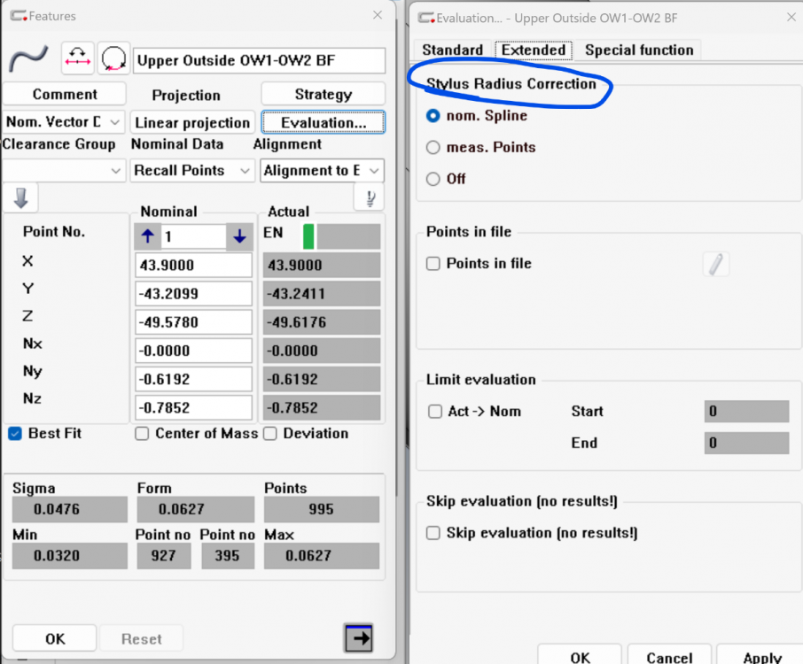Click the curve feature type icon
Viewport: 803px width, 664px height.
(28, 58)
